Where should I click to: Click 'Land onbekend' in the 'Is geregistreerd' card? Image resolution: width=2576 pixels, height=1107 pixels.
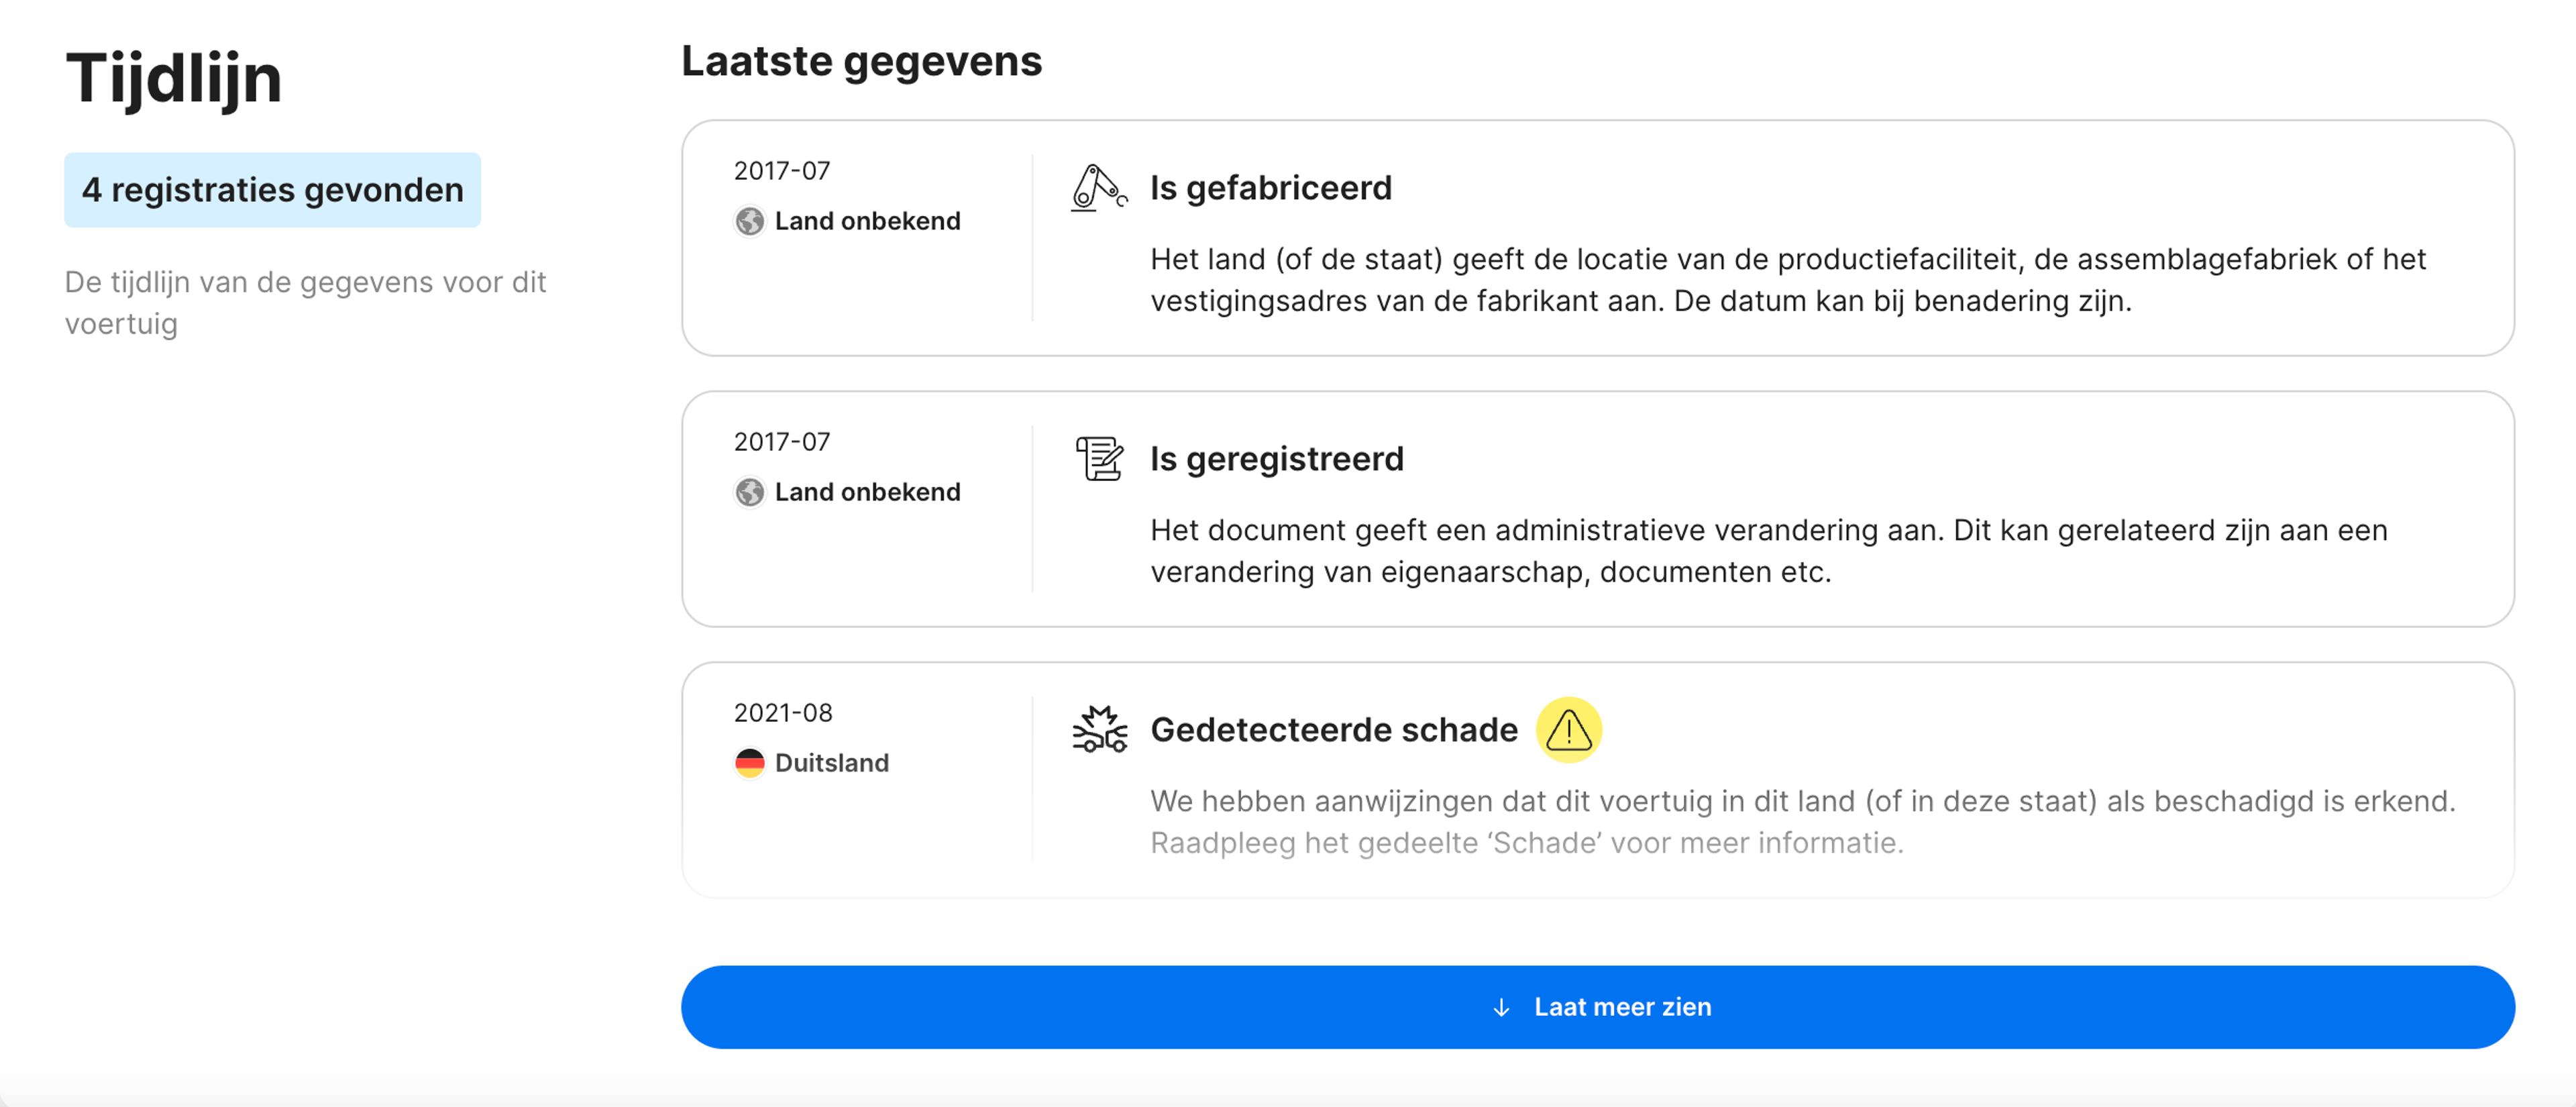(x=867, y=492)
